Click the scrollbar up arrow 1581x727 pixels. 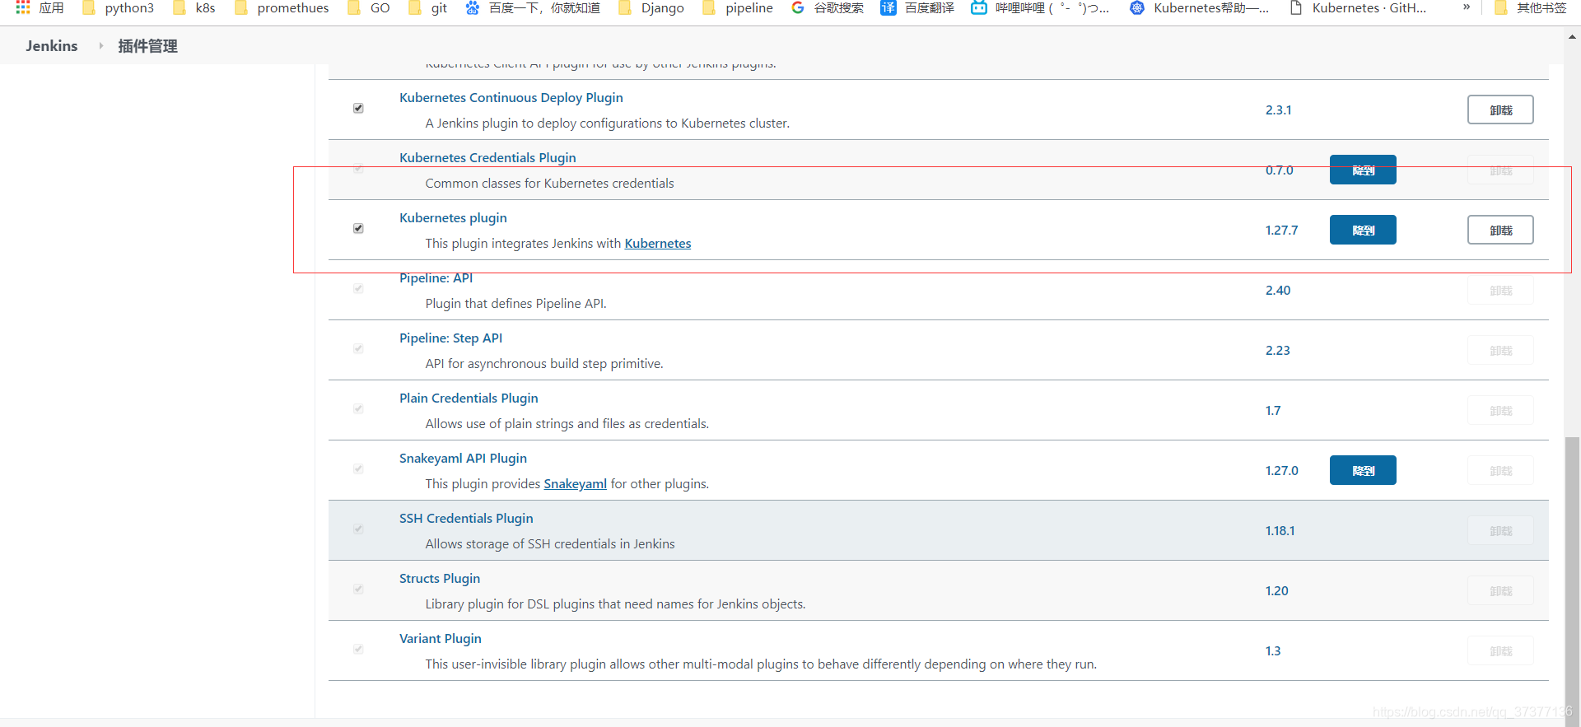coord(1573,37)
